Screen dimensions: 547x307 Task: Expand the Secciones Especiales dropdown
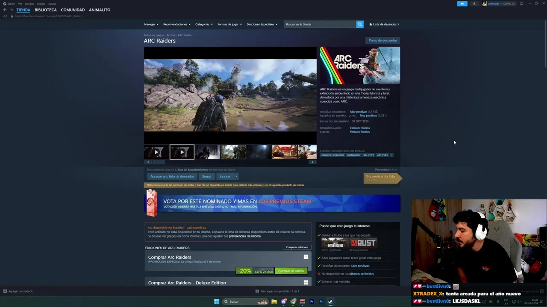click(x=262, y=24)
